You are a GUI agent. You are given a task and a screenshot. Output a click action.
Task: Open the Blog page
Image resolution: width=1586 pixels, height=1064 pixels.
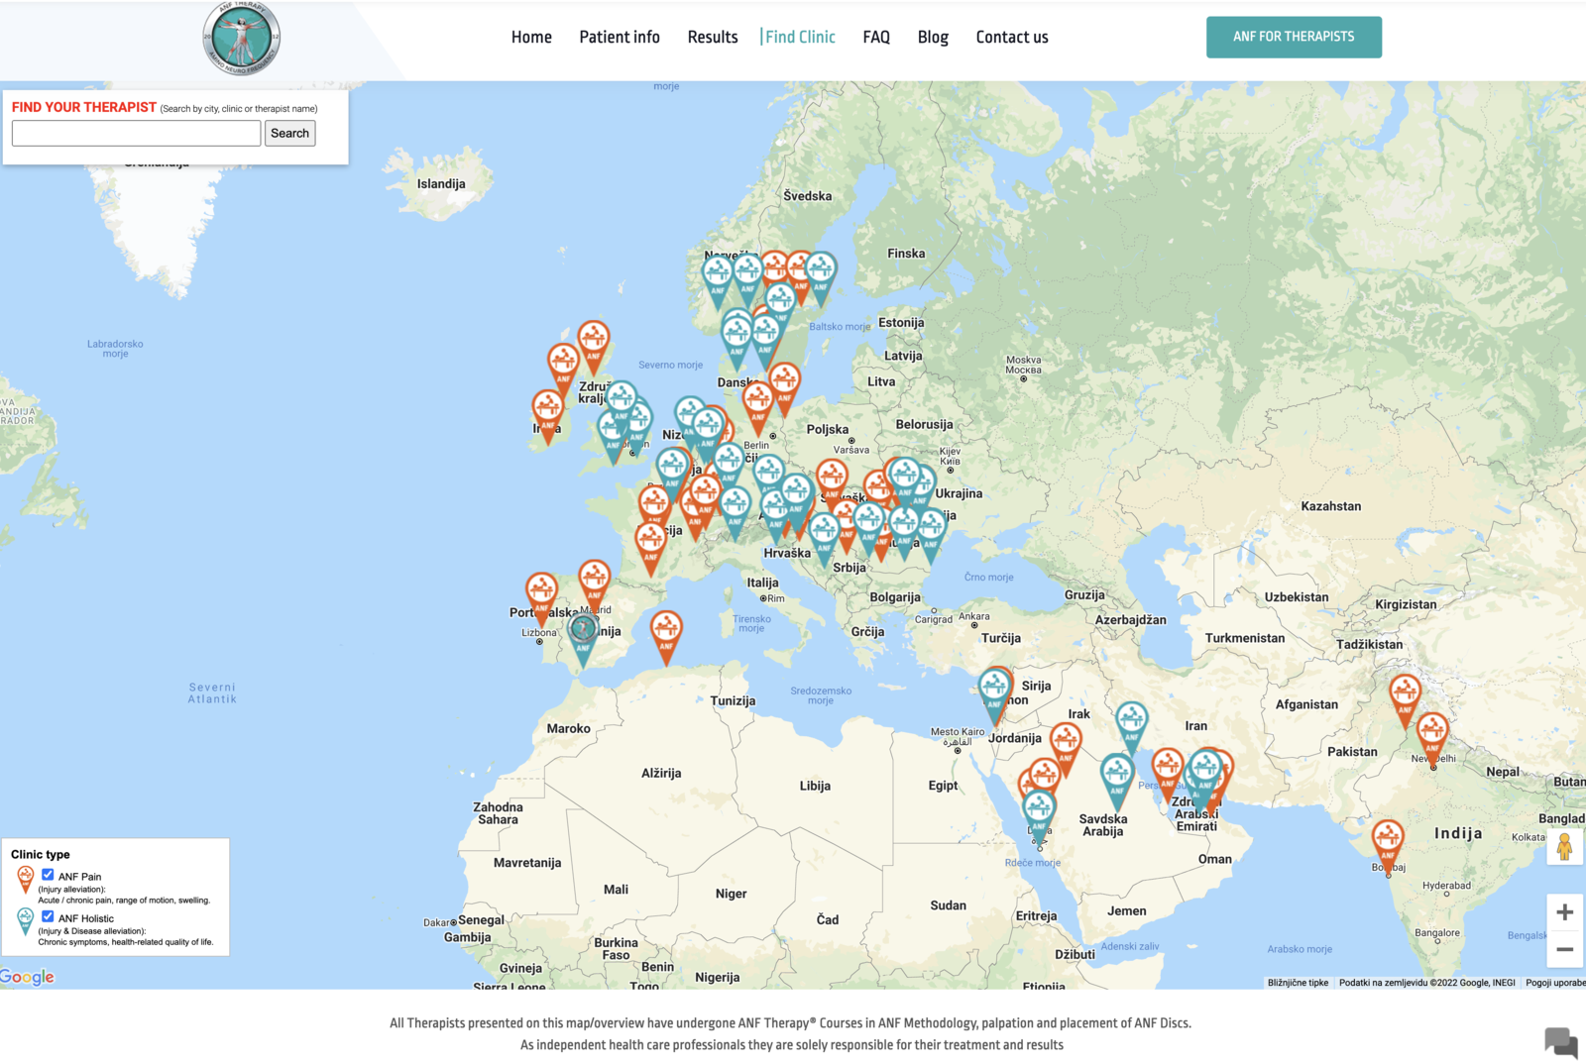[x=933, y=37]
